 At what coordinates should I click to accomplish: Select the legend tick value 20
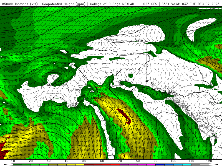[x=31, y=161]
